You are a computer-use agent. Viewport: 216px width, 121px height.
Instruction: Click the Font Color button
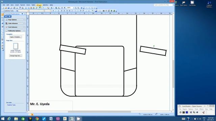[x=100, y=11]
